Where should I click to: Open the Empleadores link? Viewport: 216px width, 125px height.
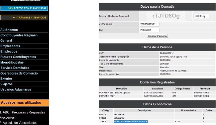[10, 46]
